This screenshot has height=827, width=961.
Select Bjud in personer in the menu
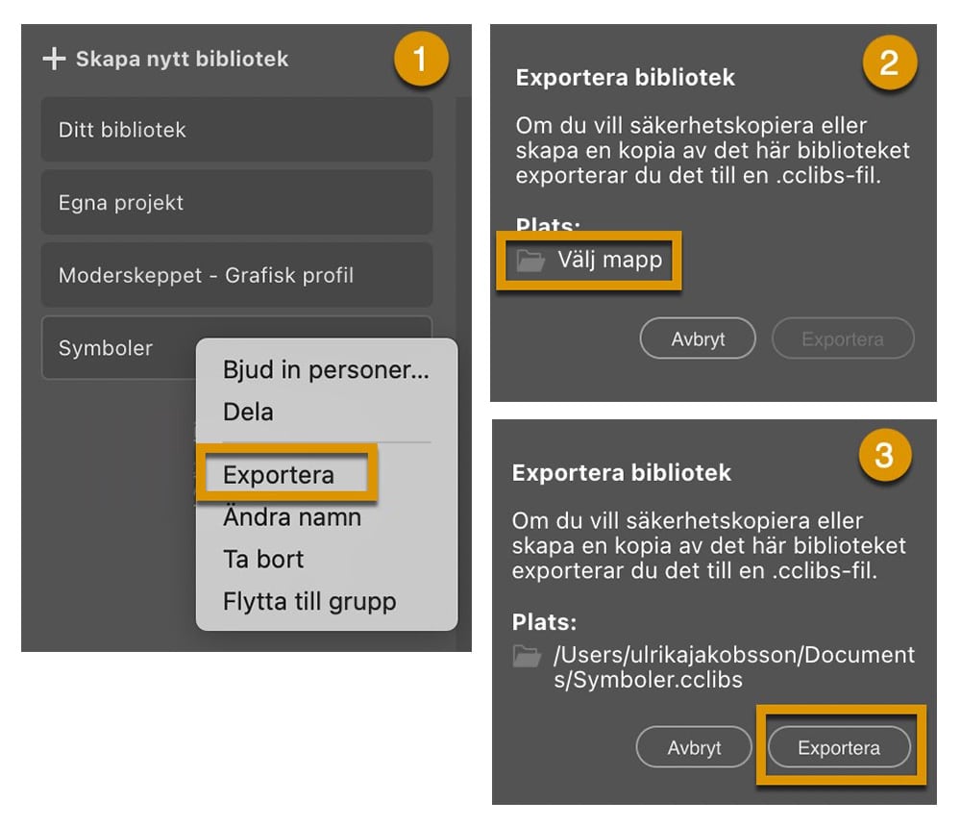[x=327, y=370]
